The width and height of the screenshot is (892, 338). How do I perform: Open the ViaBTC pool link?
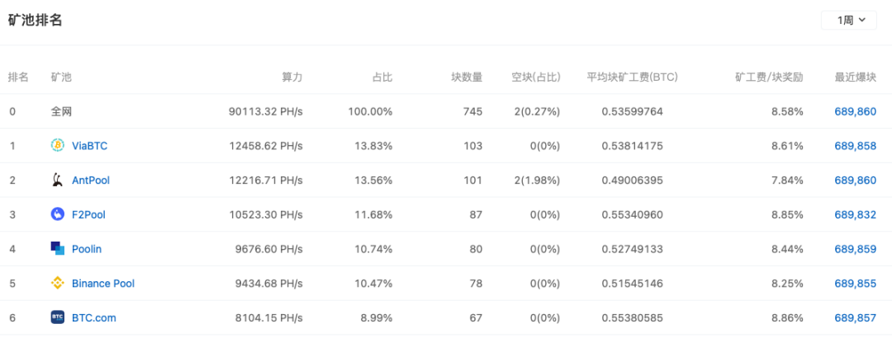(89, 146)
